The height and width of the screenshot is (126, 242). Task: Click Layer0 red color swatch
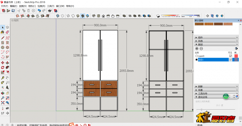click(x=236, y=56)
